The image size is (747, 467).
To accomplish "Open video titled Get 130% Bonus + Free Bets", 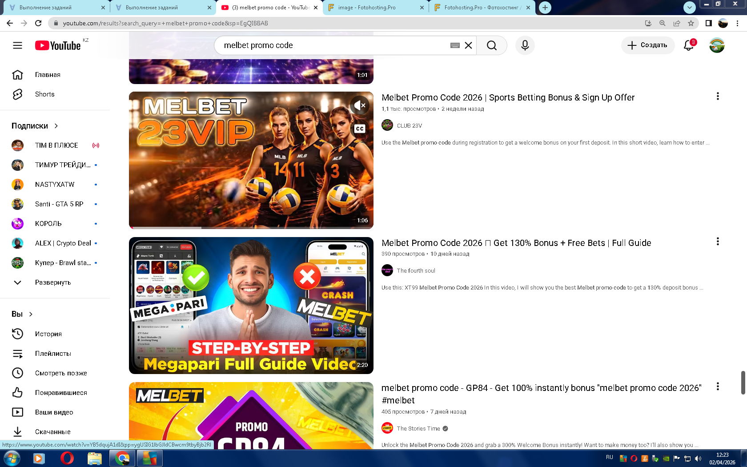I will click(516, 243).
